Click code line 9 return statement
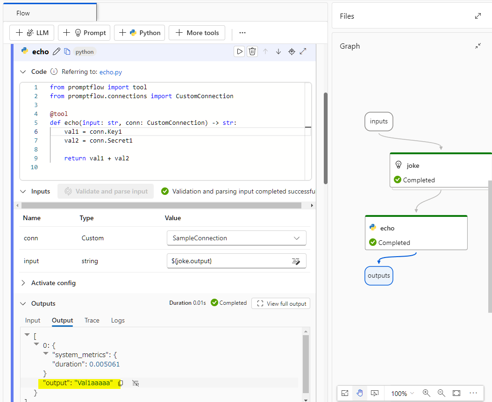This screenshot has width=492, height=402. point(97,158)
